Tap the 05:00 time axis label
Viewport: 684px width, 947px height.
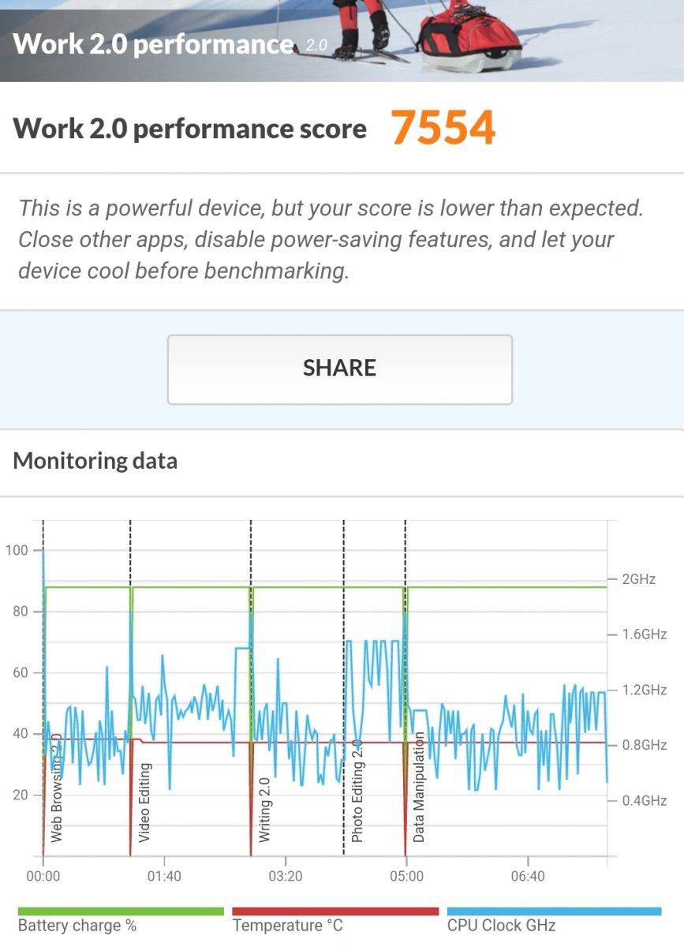pos(406,876)
